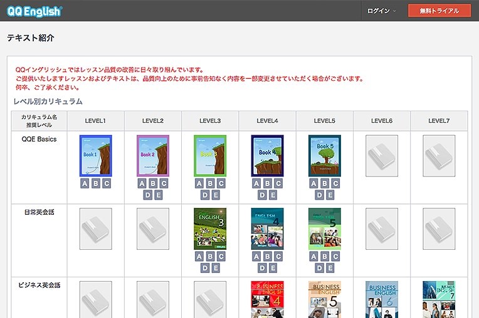The height and width of the screenshot is (318, 479).
Task: Select section A under Daily English 3
Action: [199, 257]
